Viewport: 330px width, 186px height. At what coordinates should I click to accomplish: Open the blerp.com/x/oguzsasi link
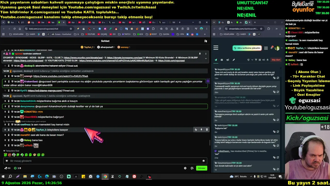click(x=28, y=61)
